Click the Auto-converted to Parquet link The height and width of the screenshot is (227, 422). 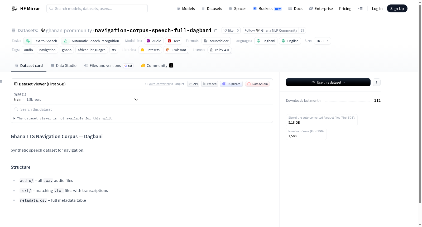[159, 84]
